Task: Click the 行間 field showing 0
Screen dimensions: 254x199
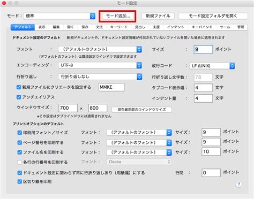Action: coord(211,173)
